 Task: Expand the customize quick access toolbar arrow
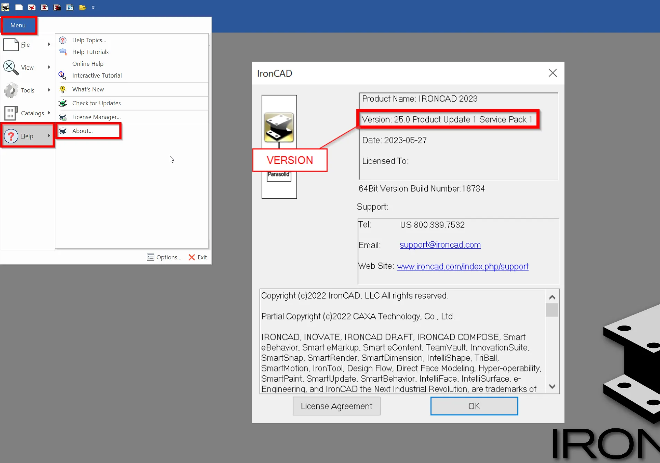[x=93, y=7]
